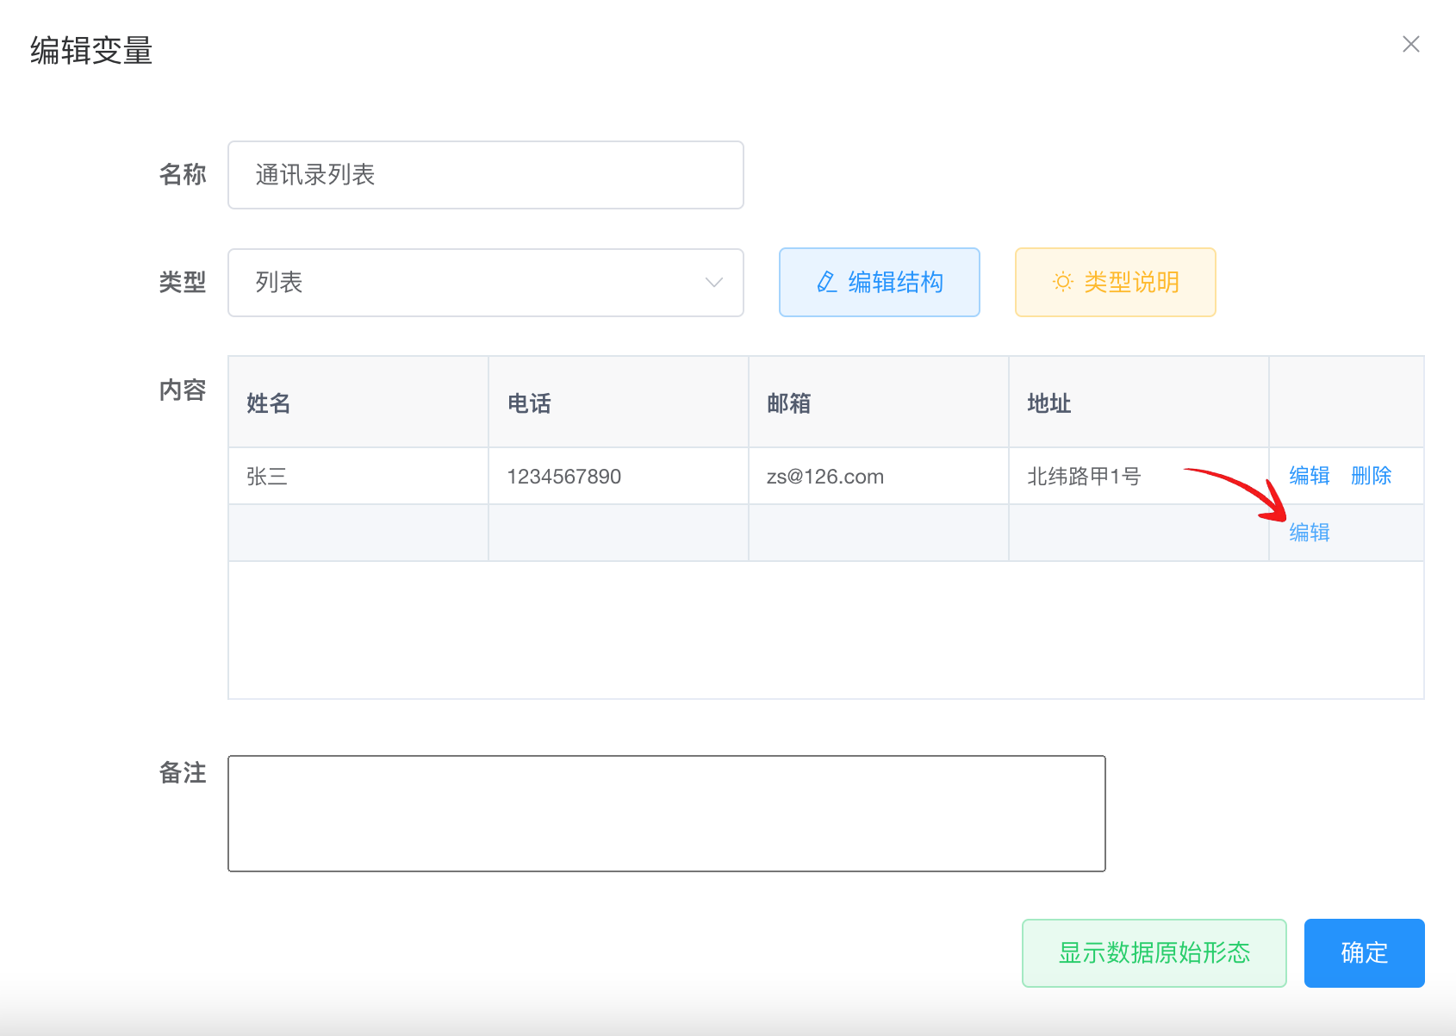Screen dimensions: 1456x1036
Task: Expand the 类型 dropdown chevron arrow
Action: [x=713, y=283]
